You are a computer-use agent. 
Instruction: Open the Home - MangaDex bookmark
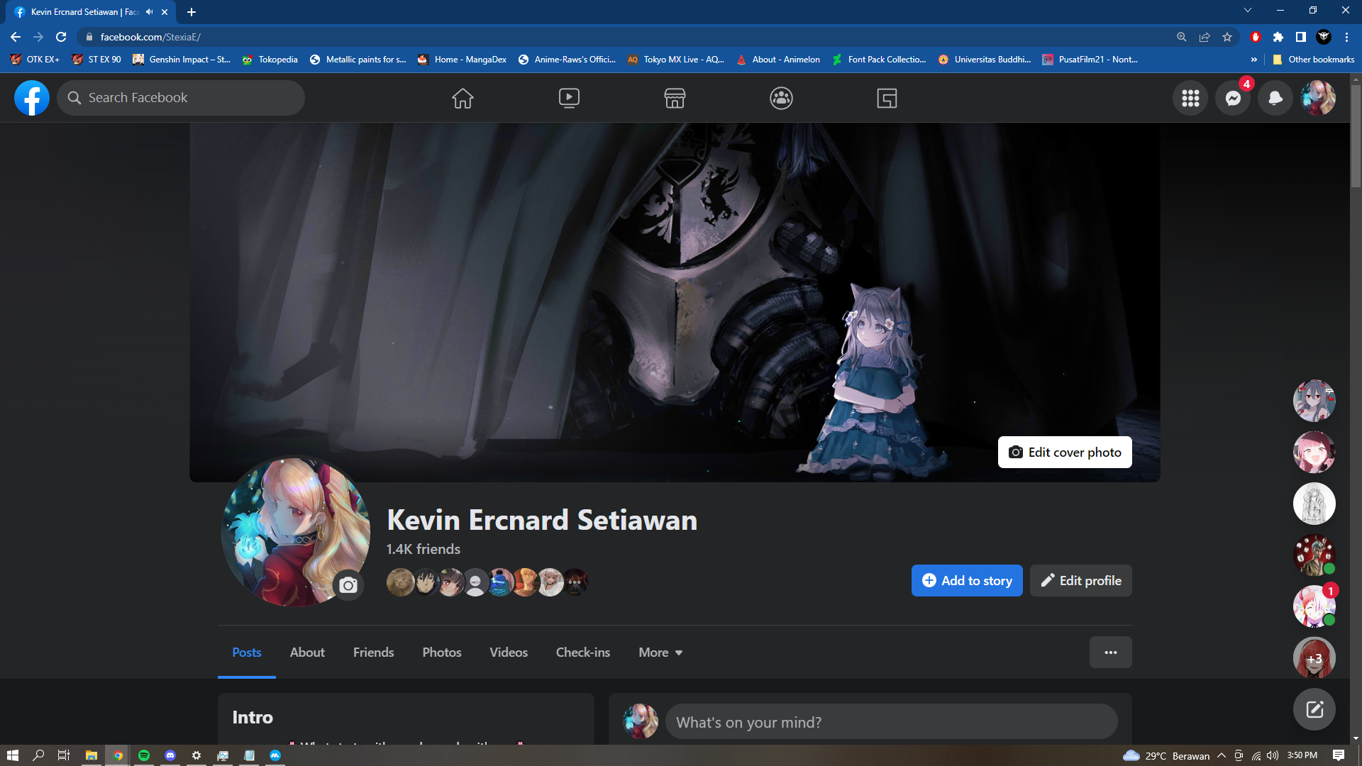[462, 60]
